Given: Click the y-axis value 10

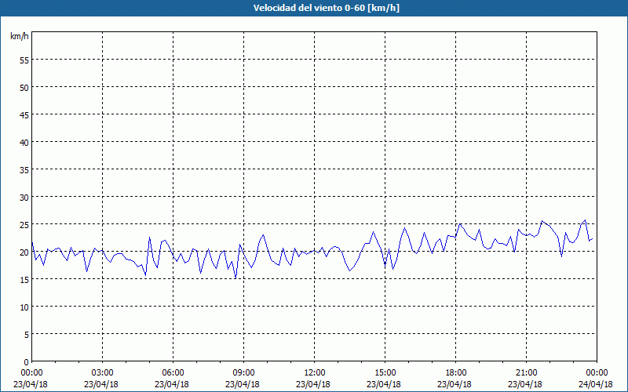Looking at the screenshot, I should click(x=24, y=307).
